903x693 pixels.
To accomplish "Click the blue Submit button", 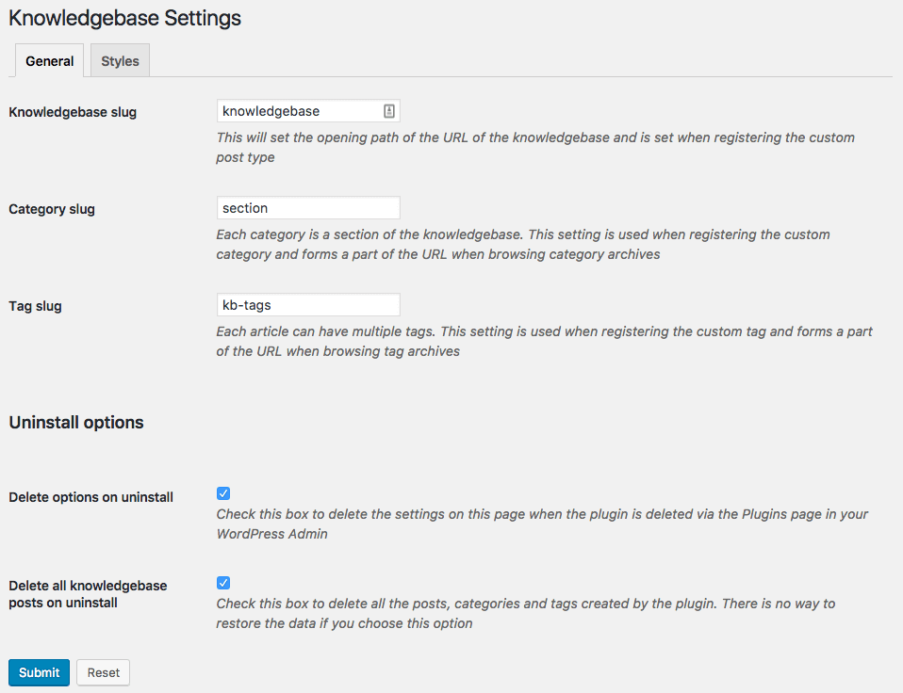I will click(40, 672).
